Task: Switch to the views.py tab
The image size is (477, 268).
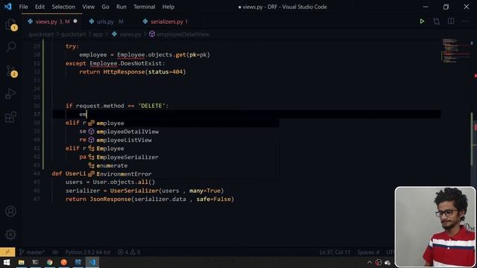Action: pyautogui.click(x=52, y=22)
